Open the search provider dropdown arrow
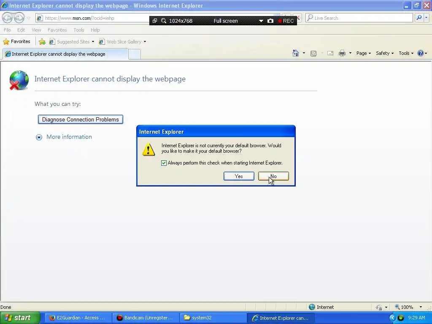432x324 pixels. coord(427,18)
